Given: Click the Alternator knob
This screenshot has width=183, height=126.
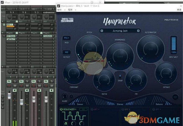Looking at the screenshot, I should coord(151,49).
